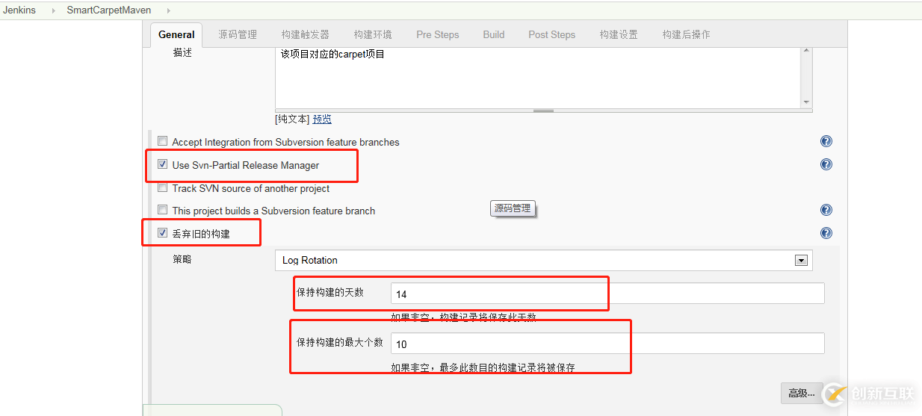Image resolution: width=922 pixels, height=416 pixels.
Task: Enable Track SVN source of another project
Action: click(162, 187)
